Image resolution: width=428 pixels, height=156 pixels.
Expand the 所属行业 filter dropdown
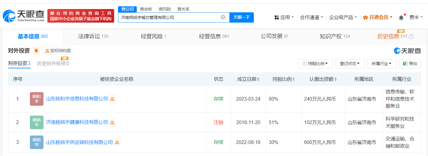coord(382,64)
